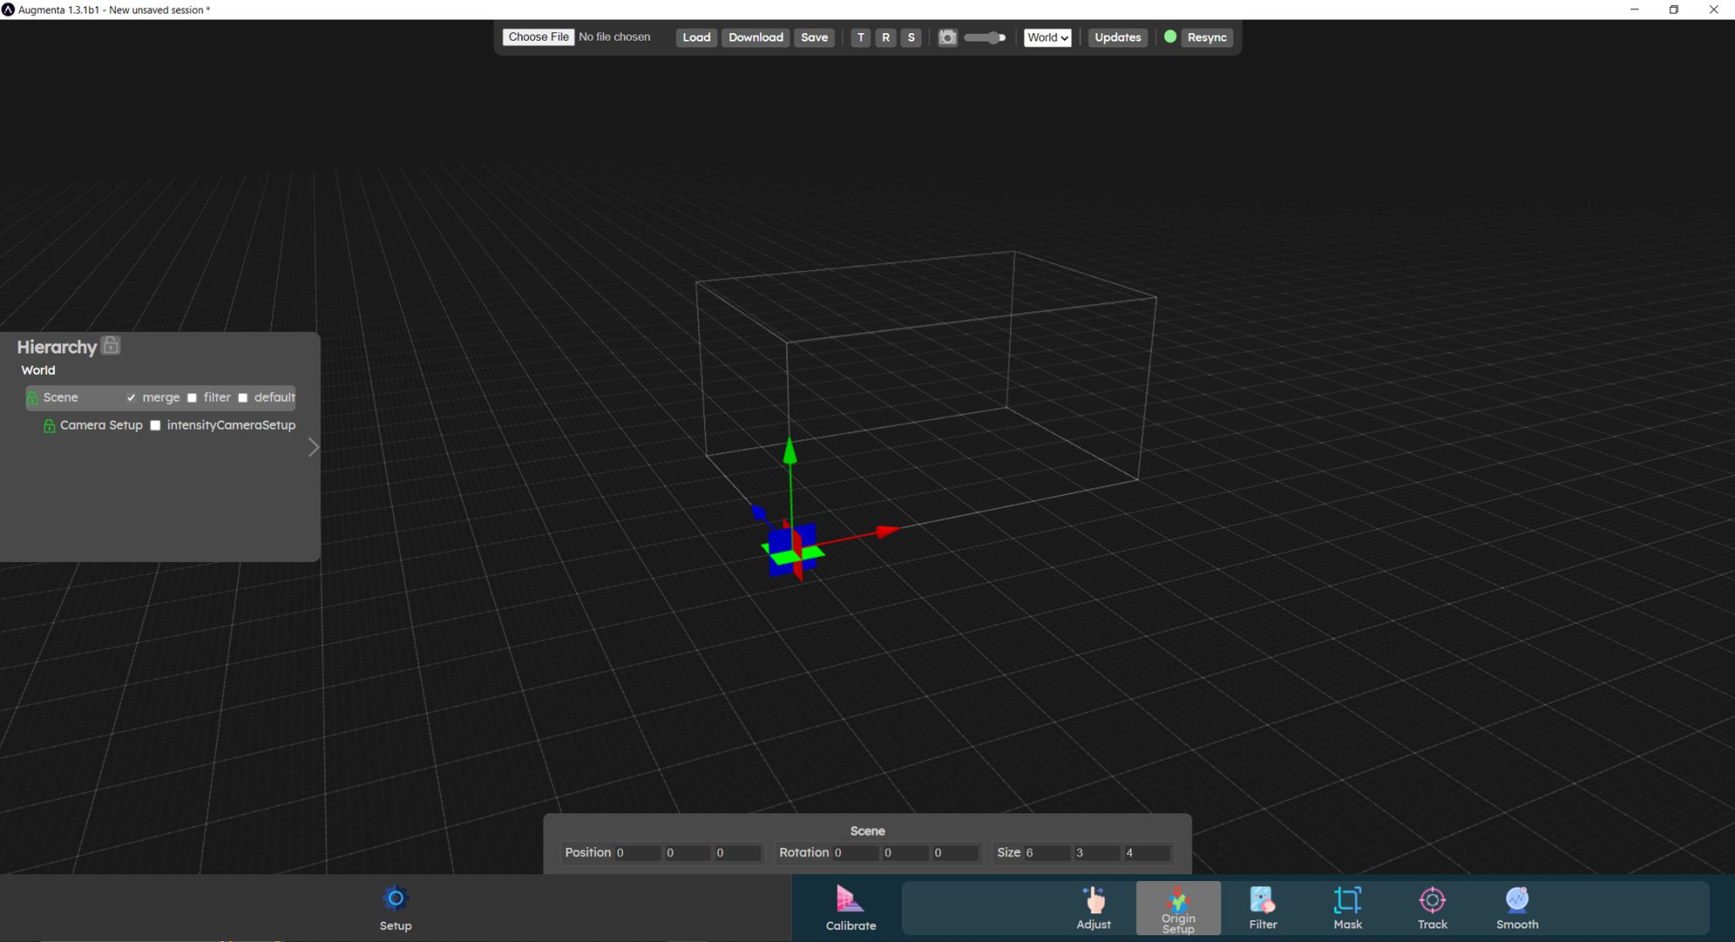Click the camera snapshot icon
The height and width of the screenshot is (942, 1735).
[x=947, y=37]
